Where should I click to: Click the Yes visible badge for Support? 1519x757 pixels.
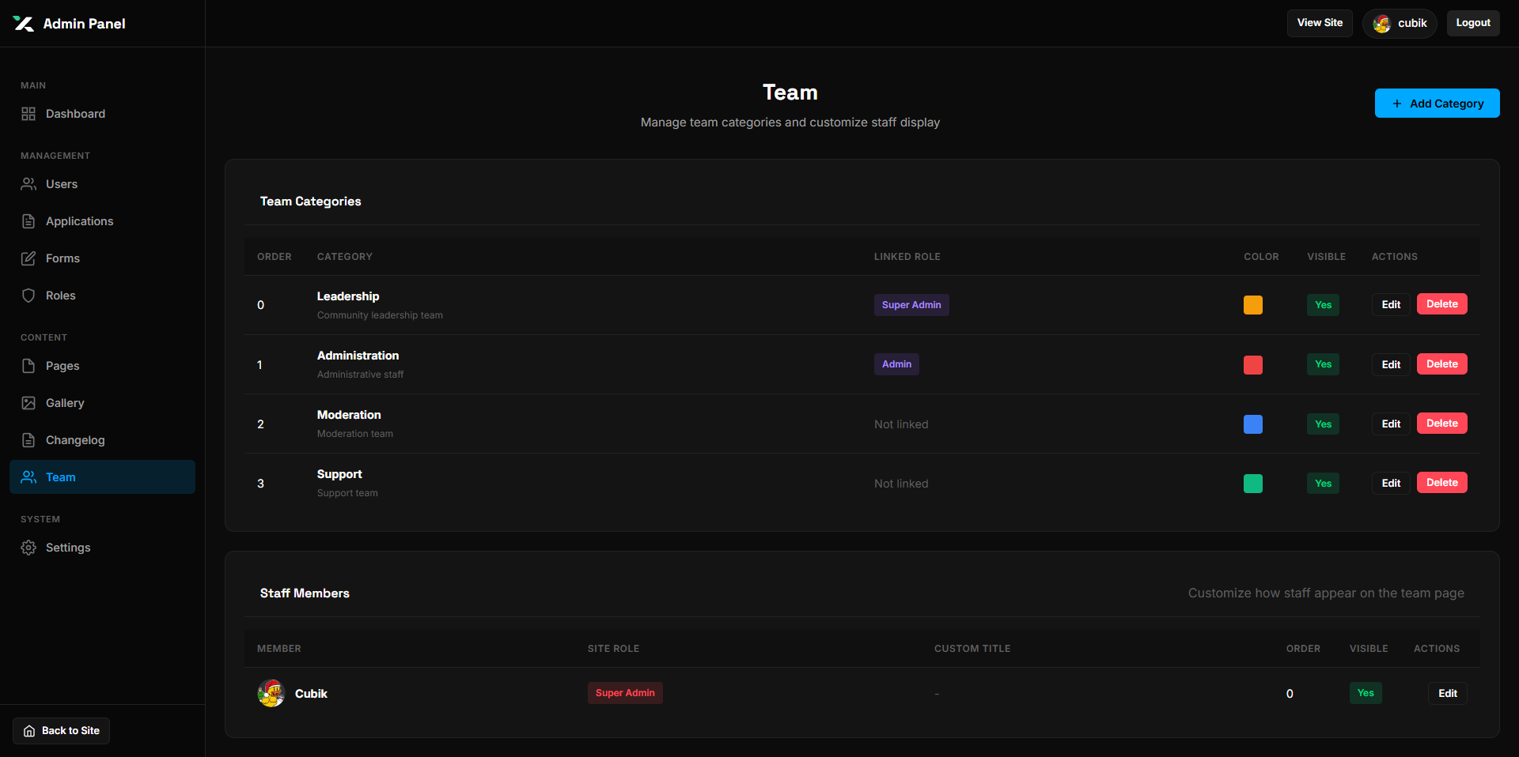pos(1323,484)
